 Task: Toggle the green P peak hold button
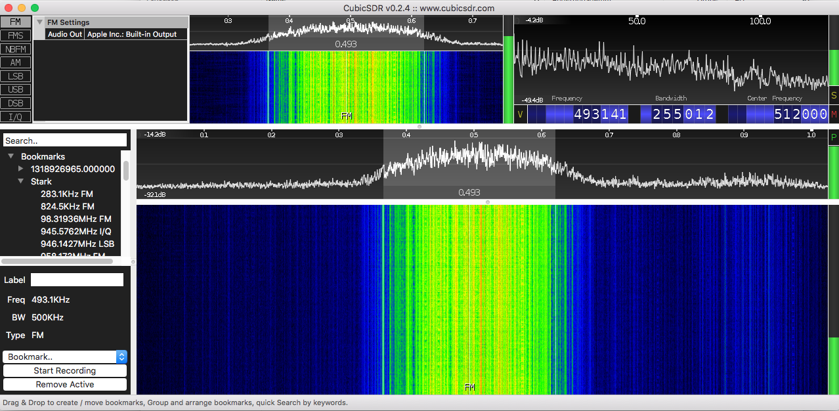[x=834, y=137]
